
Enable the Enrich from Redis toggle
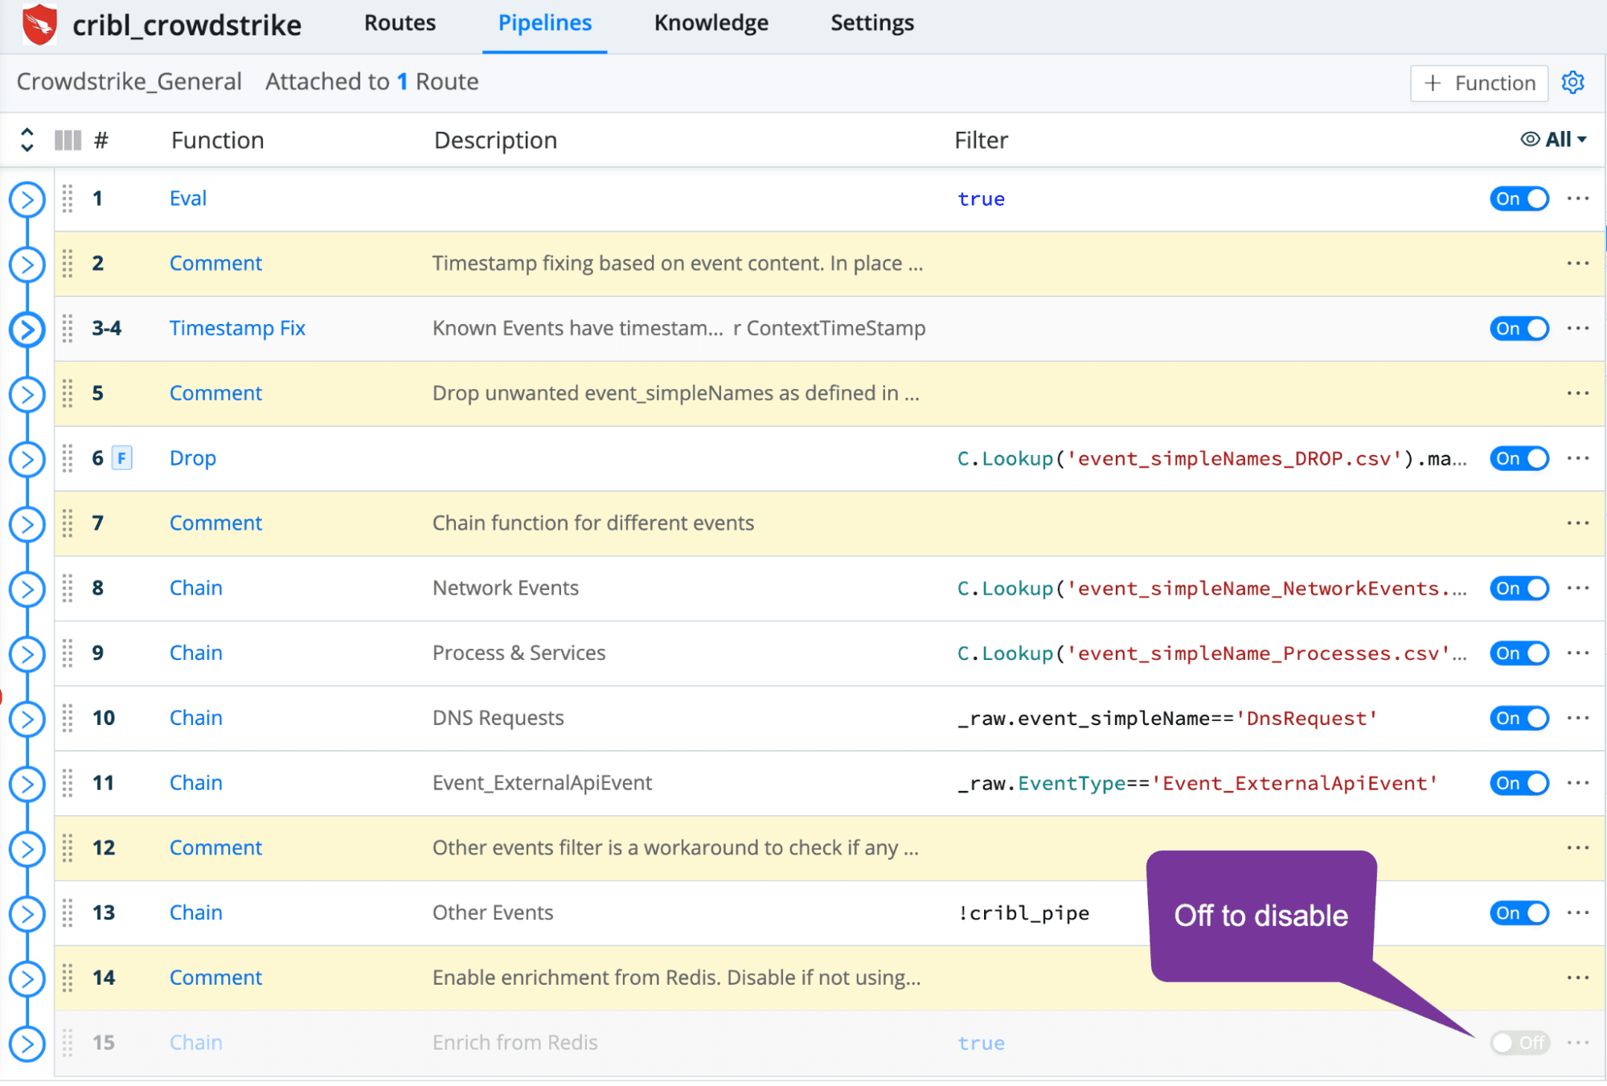coord(1519,1043)
